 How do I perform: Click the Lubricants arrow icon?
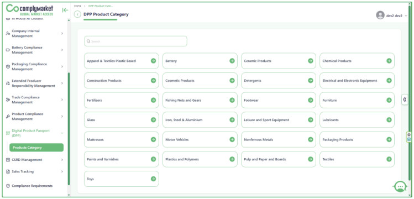pyautogui.click(x=389, y=120)
